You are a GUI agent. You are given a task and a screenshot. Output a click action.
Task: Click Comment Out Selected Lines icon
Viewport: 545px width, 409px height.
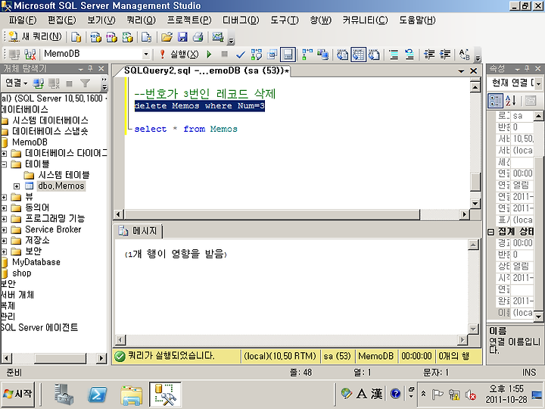pos(394,55)
